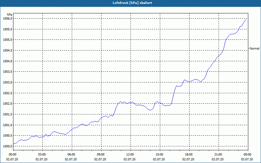Click the 'Normal' marker label at right
This screenshot has width=261, height=163.
254,48
